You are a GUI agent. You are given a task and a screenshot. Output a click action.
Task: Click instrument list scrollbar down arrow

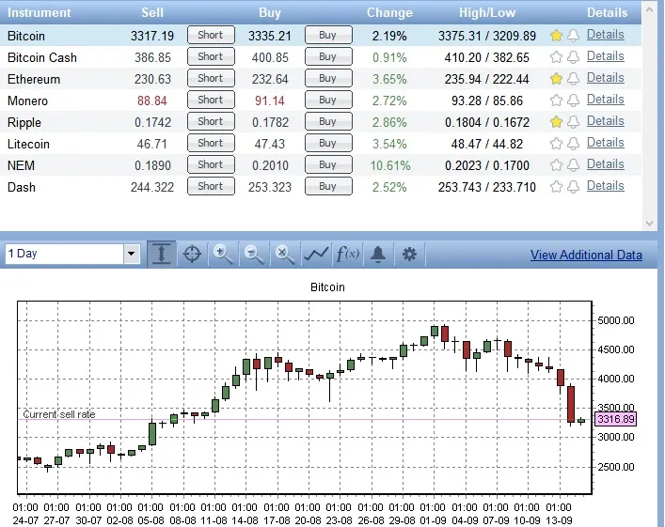coord(649,224)
